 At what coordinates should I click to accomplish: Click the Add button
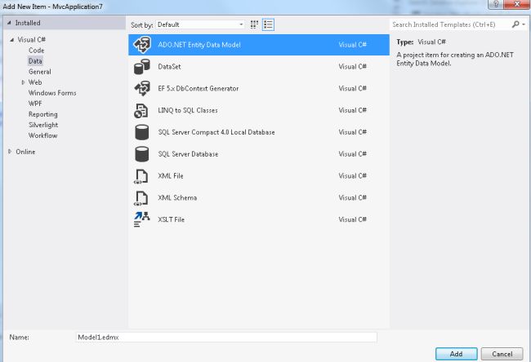coord(456,354)
